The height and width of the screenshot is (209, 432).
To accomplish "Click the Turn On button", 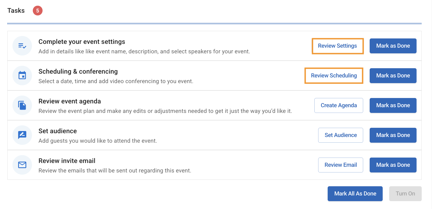I will [405, 194].
